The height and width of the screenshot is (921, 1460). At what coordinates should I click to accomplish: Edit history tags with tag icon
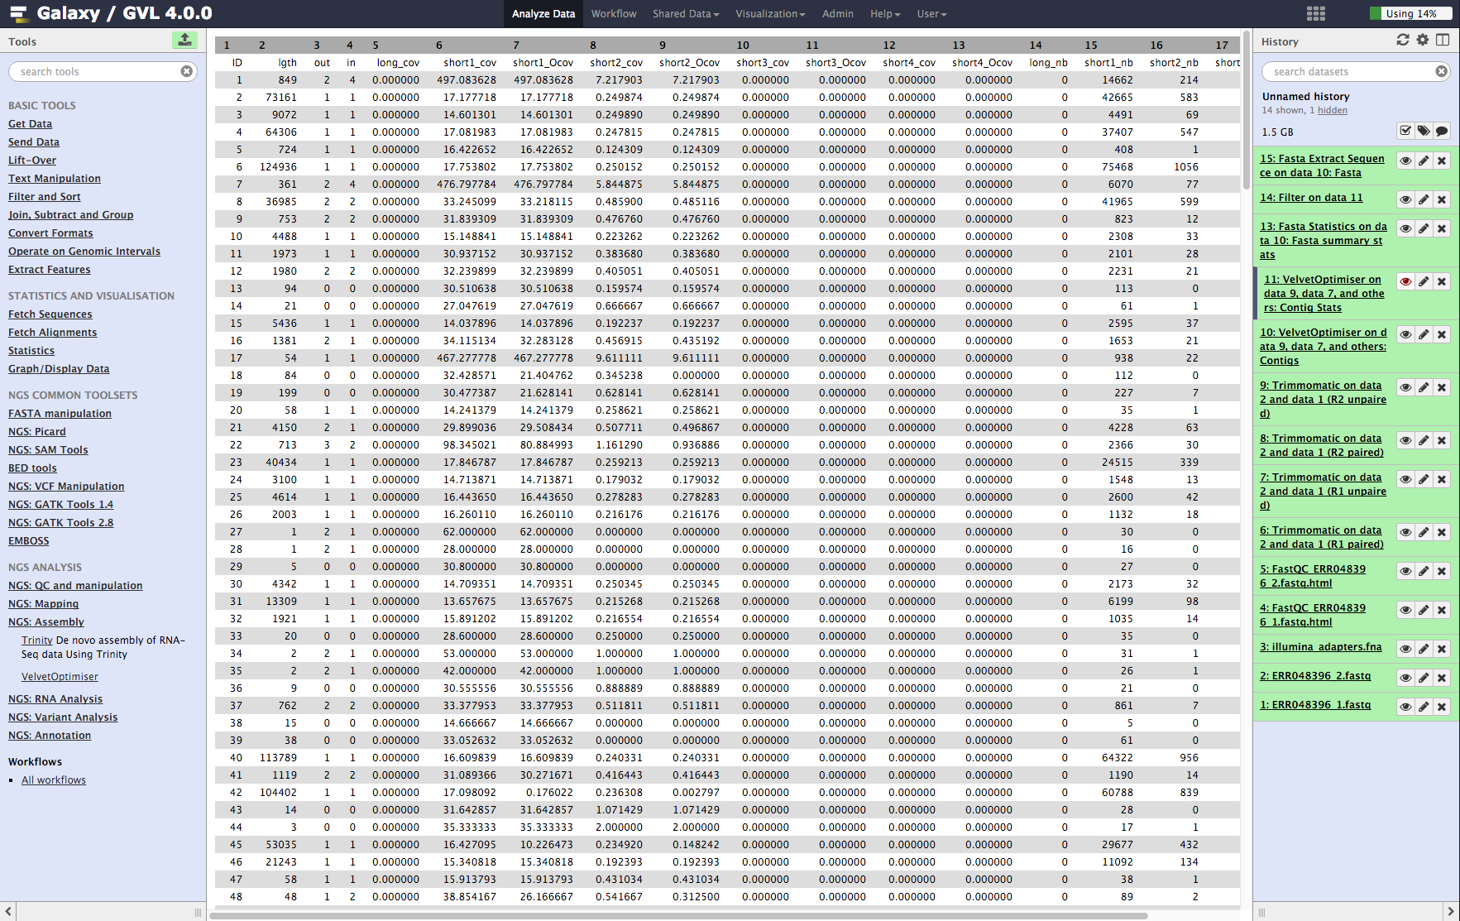tap(1423, 131)
